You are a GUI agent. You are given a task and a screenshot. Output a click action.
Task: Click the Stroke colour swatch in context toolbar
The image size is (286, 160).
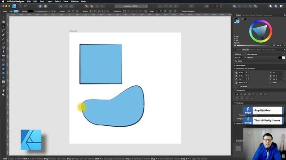[30, 11]
